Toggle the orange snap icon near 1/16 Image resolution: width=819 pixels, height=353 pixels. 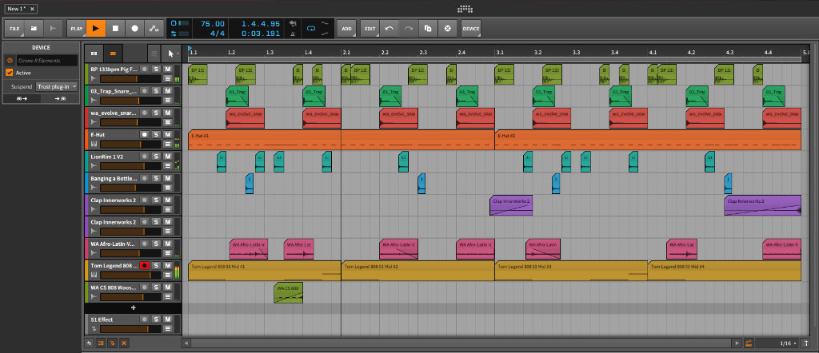coord(749,343)
